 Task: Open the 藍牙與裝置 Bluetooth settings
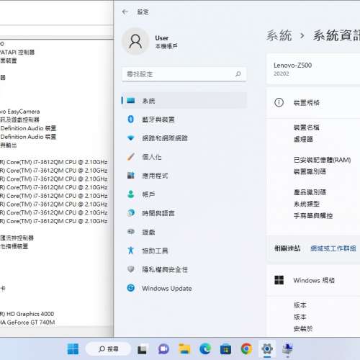[x=184, y=120]
